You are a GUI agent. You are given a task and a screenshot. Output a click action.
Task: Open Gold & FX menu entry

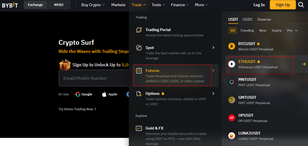tap(175, 135)
